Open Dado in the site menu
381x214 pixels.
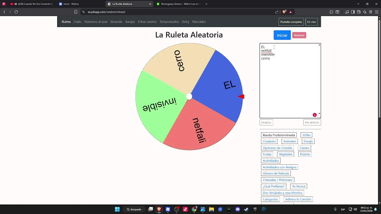[77, 22]
